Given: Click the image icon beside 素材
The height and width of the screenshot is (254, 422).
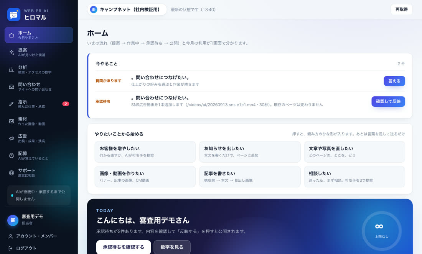Looking at the screenshot, I should (12, 121).
